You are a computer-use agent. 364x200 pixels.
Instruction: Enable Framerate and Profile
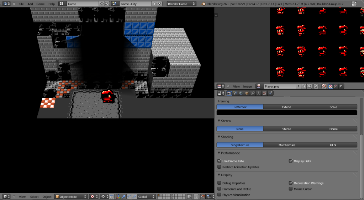click(220, 189)
